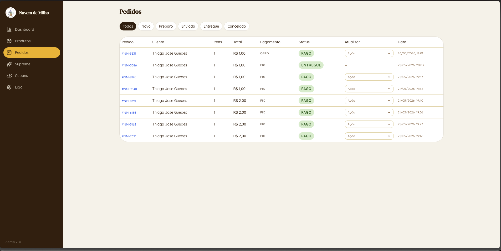Filter orders by Preparo
501x251 pixels.
point(166,26)
